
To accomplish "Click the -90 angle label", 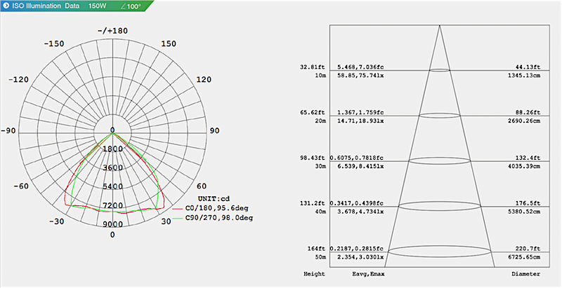I will point(8,131).
